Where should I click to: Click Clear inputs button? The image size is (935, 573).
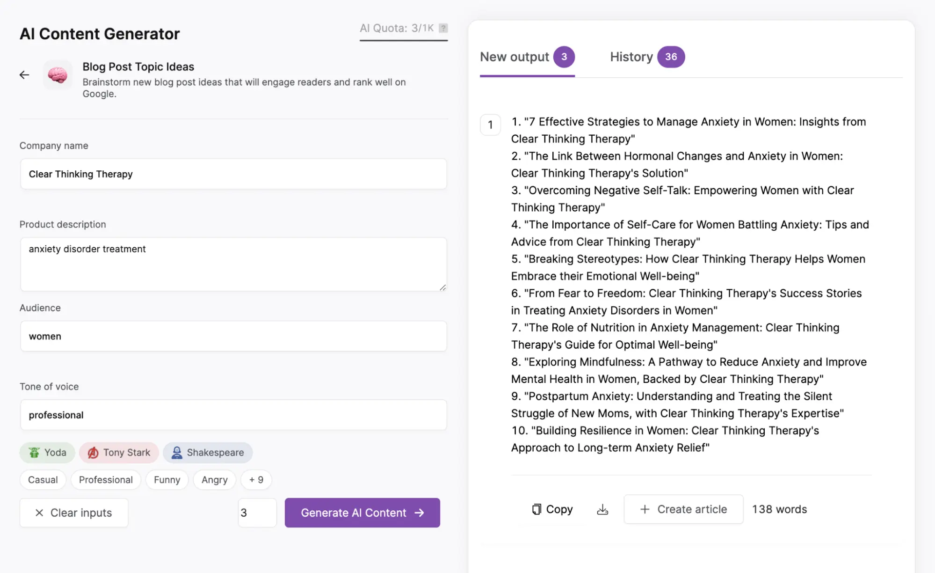(74, 513)
